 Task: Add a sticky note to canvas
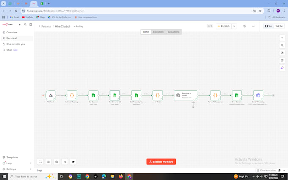pos(282,53)
